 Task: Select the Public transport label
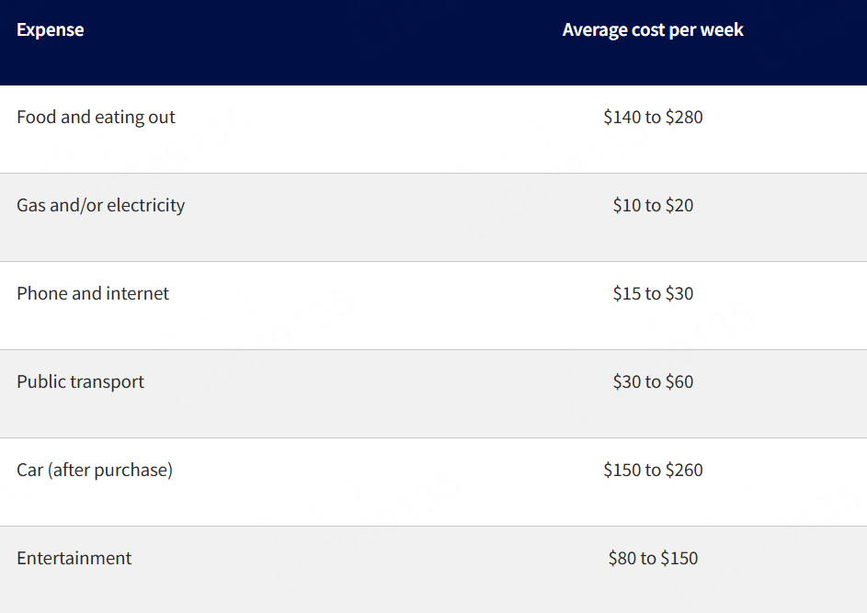80,382
